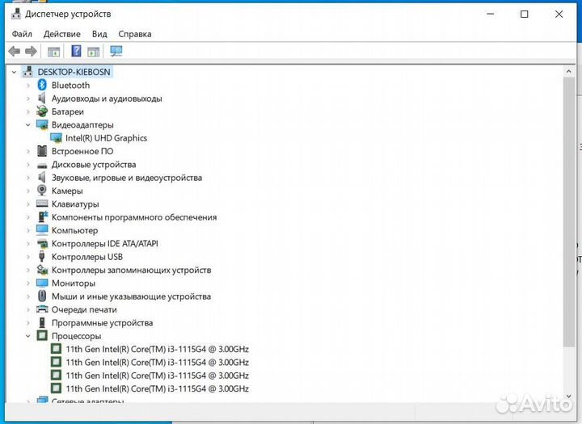The image size is (582, 424).
Task: Click the show/hide console tree icon
Action: (54, 52)
